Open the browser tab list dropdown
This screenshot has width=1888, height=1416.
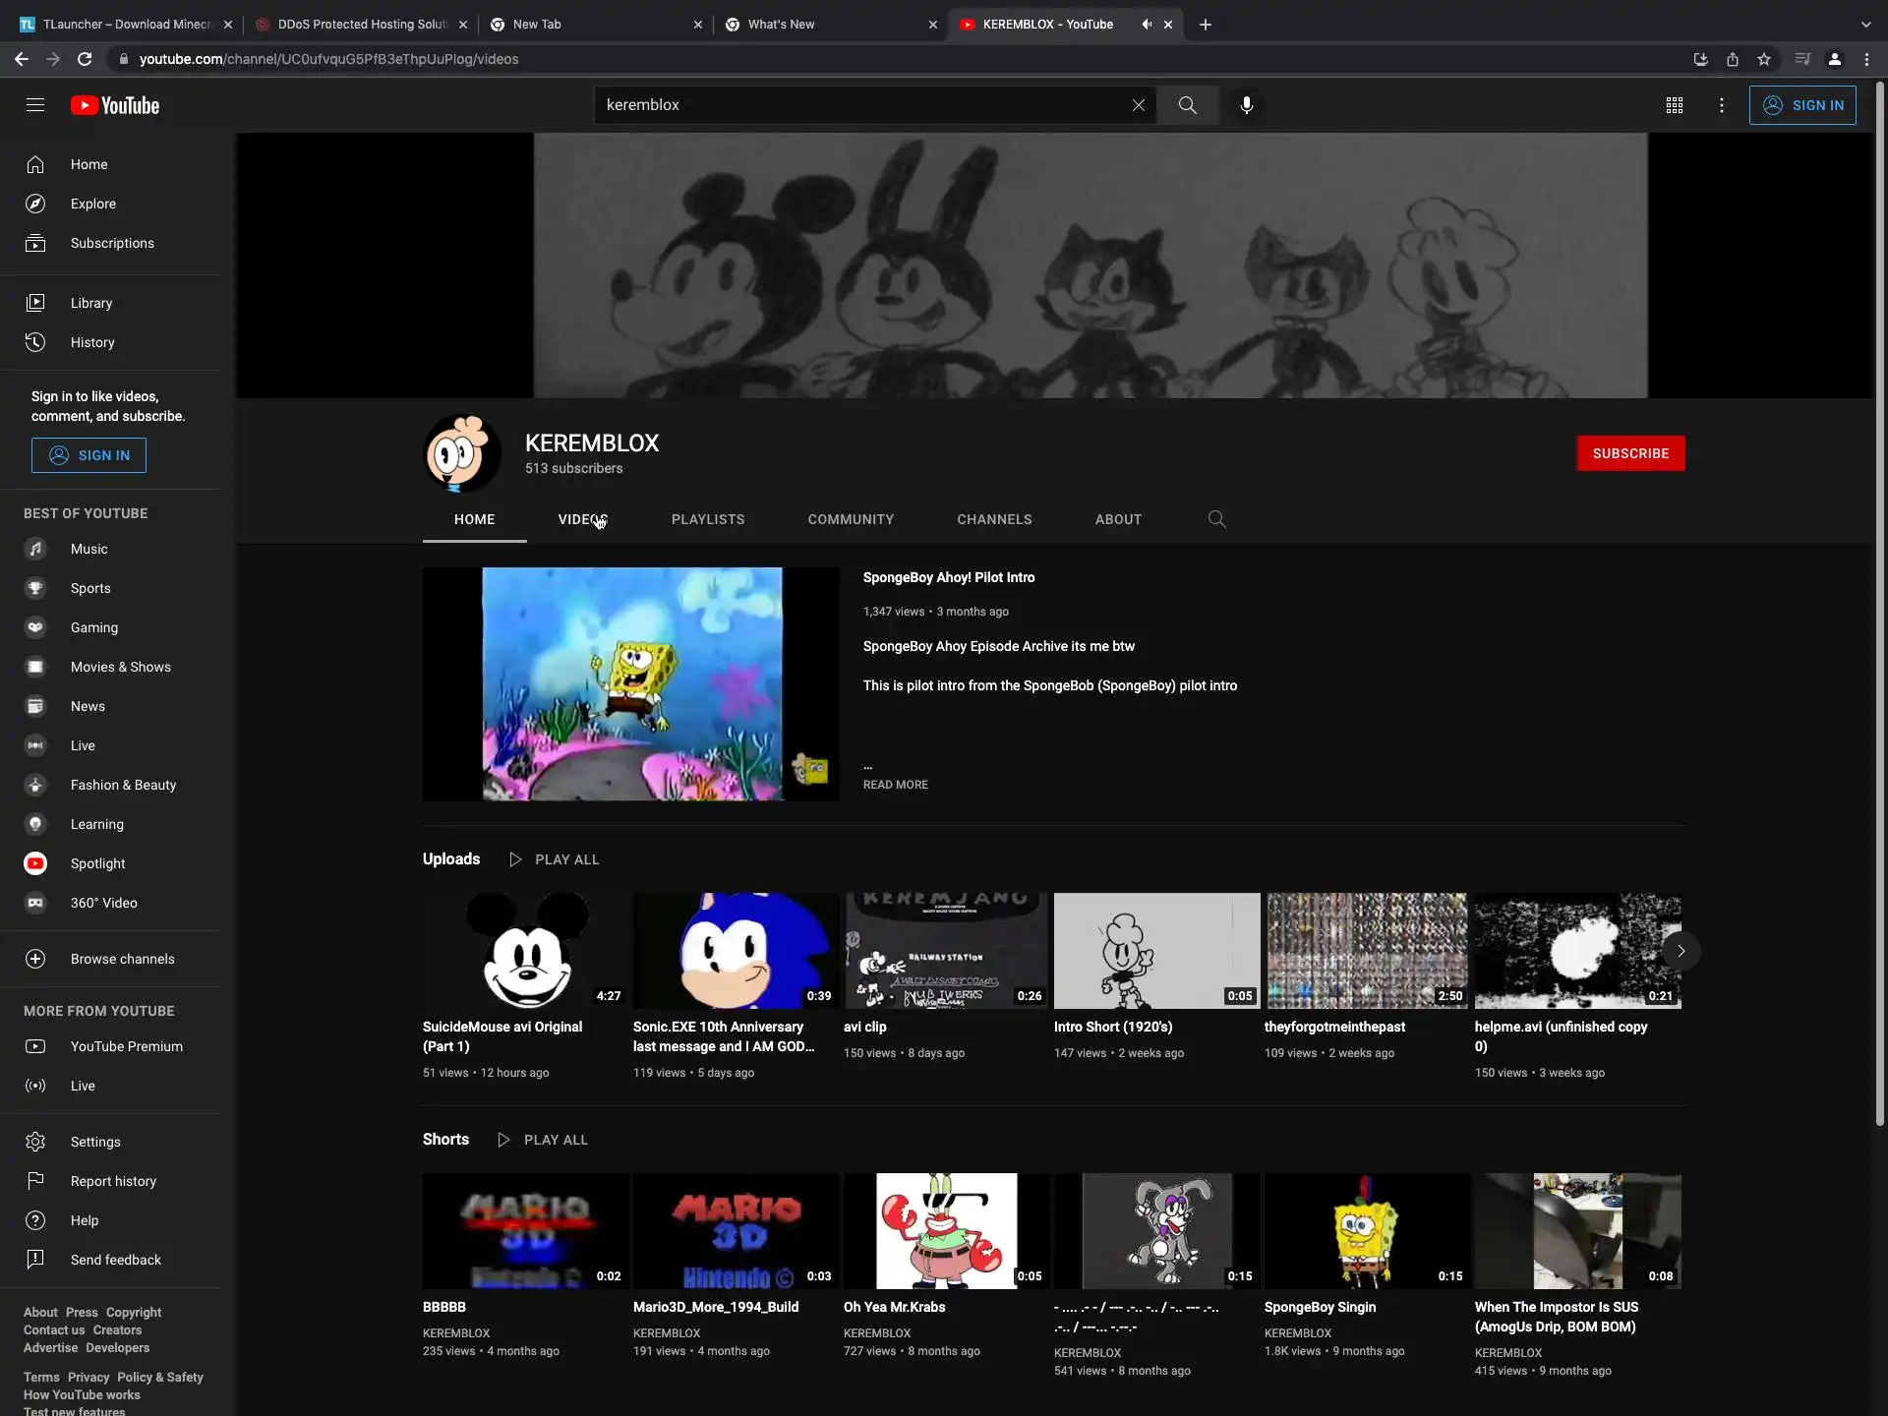(x=1865, y=25)
